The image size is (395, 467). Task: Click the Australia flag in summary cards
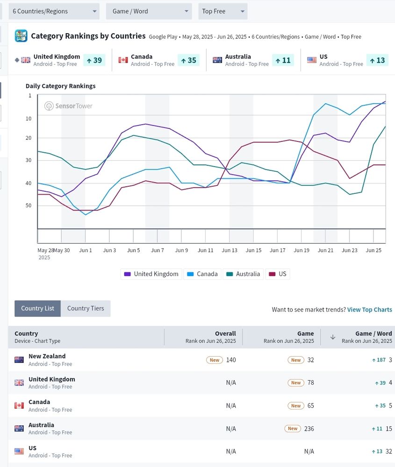(x=217, y=60)
